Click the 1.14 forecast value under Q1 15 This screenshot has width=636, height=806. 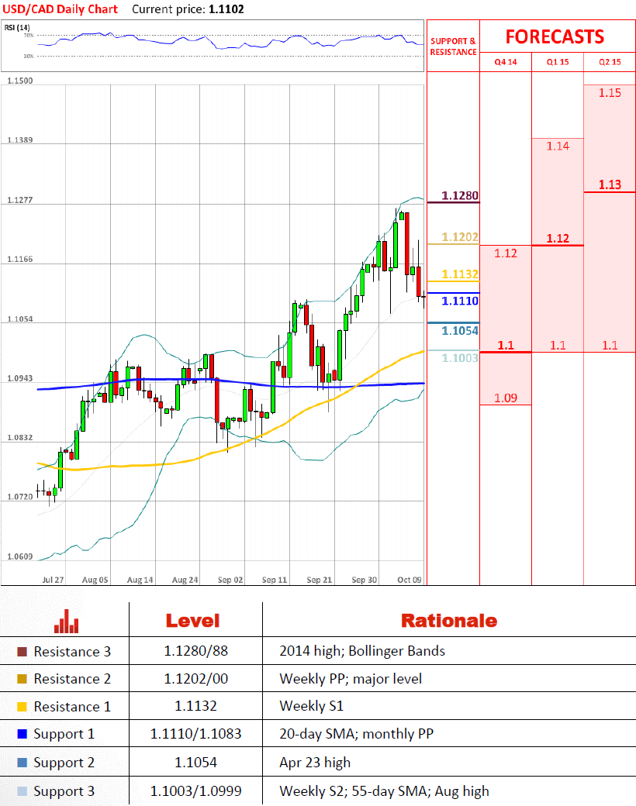(x=558, y=146)
